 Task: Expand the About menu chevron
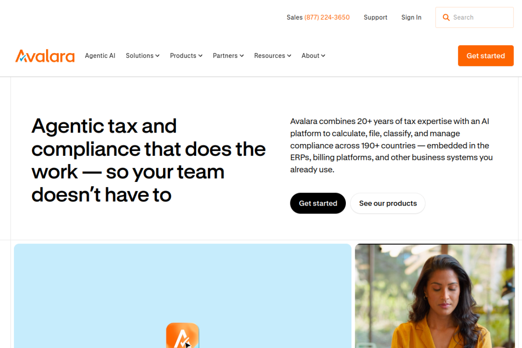(x=323, y=56)
